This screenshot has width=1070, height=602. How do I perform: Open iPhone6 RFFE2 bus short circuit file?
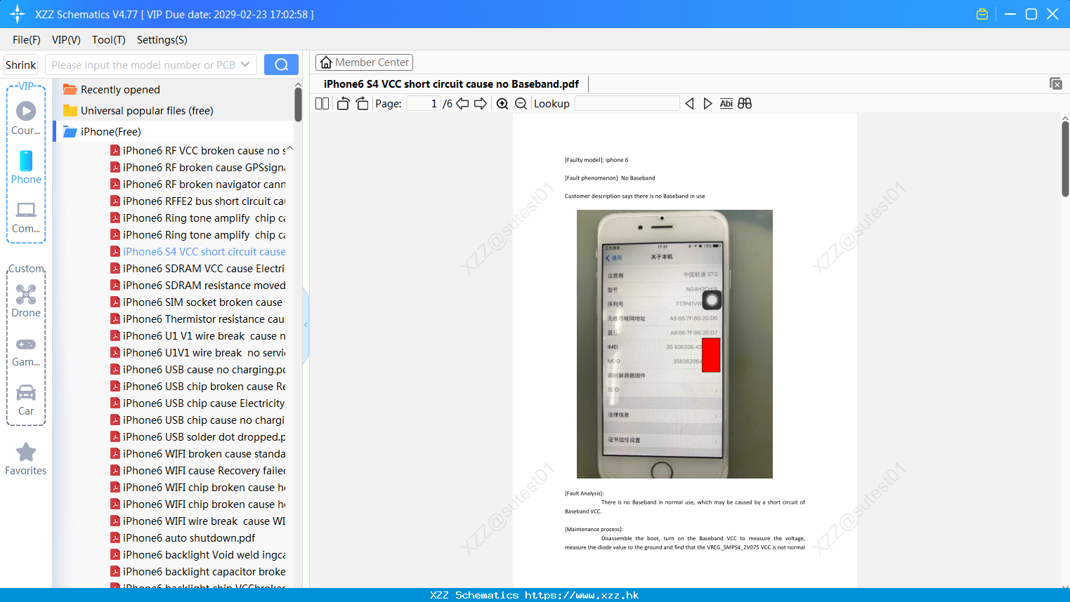(198, 201)
